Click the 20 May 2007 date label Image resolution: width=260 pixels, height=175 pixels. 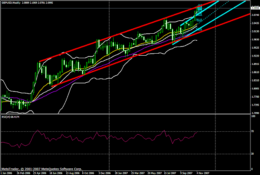pos(154,173)
